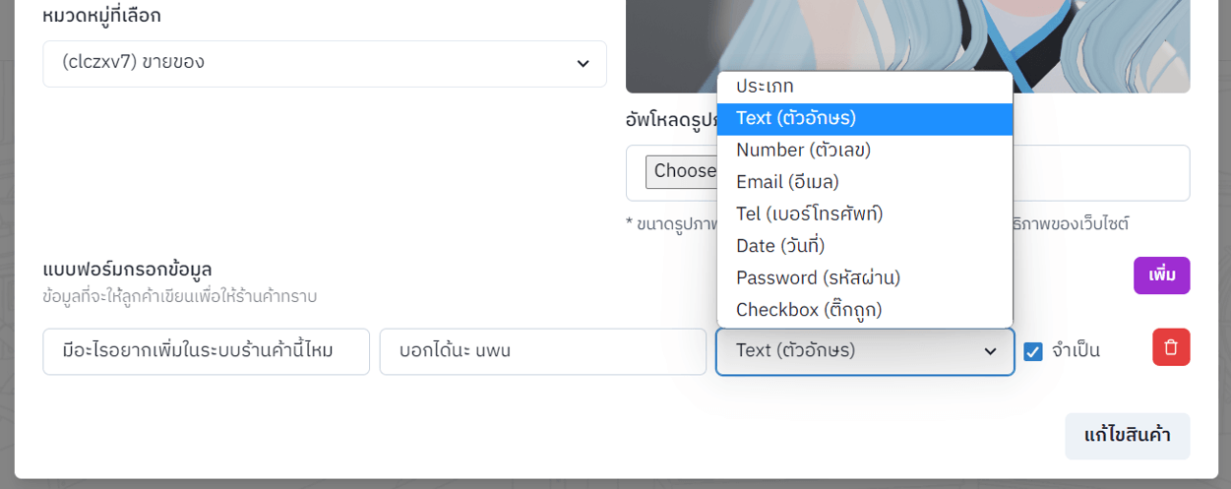Image resolution: width=1231 pixels, height=489 pixels.
Task: Delete the form field with trash icon
Action: [1171, 347]
